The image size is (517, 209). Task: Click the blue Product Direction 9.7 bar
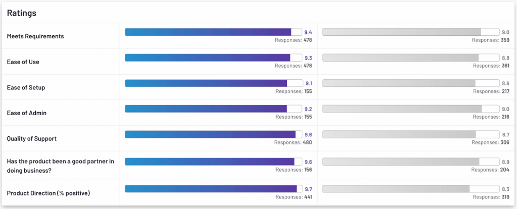pyautogui.click(x=211, y=188)
